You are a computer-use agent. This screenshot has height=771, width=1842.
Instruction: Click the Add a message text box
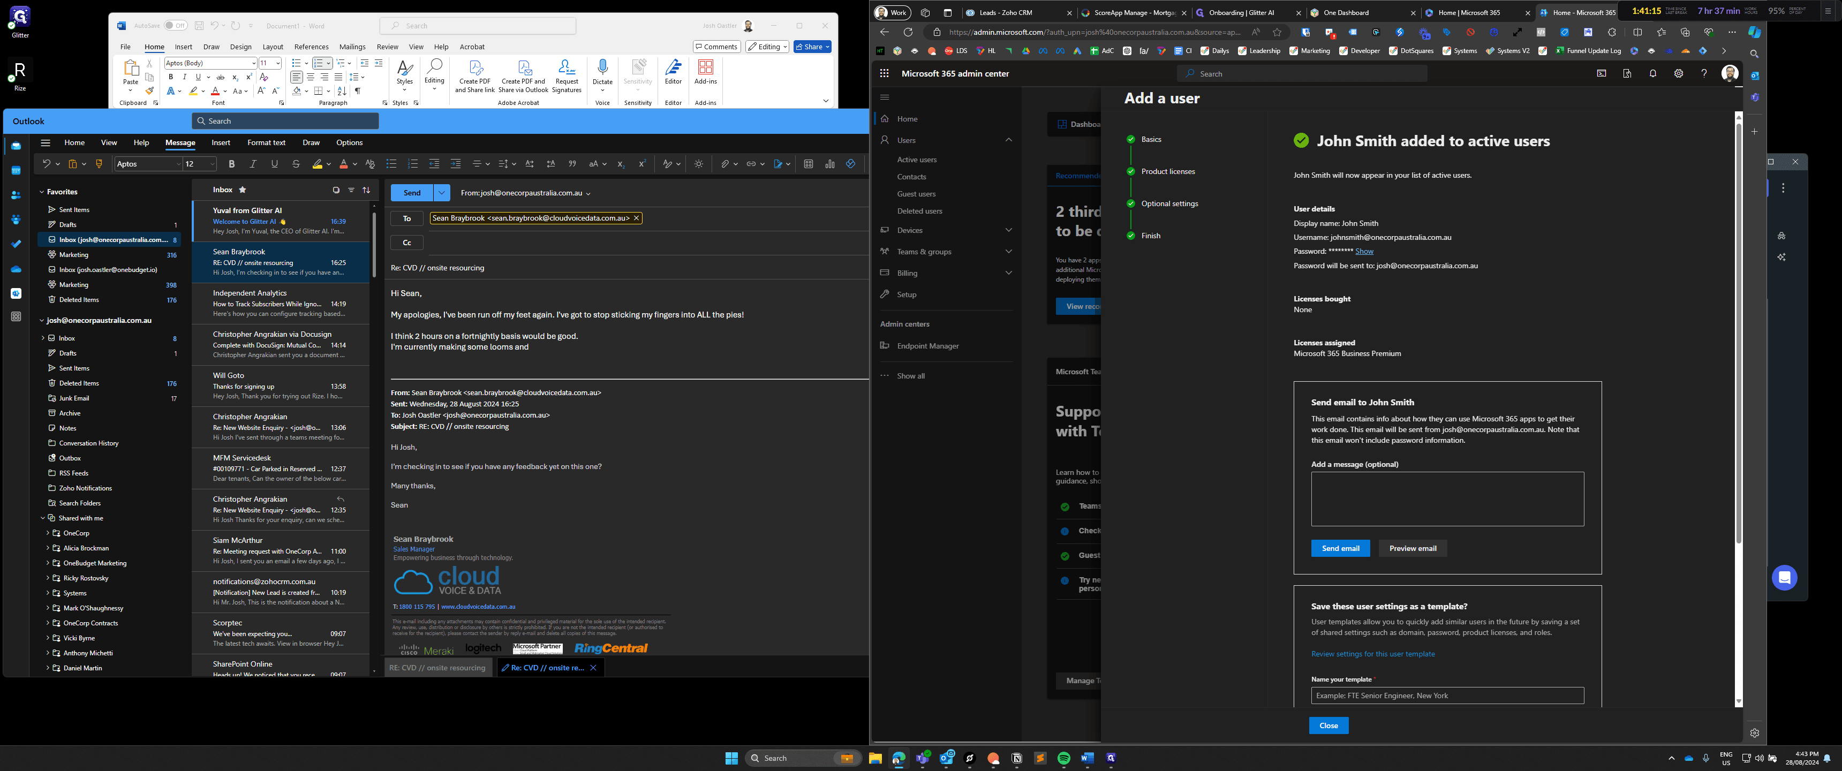pyautogui.click(x=1447, y=499)
